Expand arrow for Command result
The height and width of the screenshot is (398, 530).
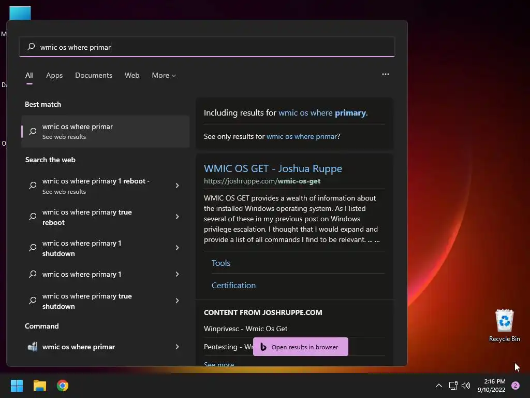pos(177,347)
